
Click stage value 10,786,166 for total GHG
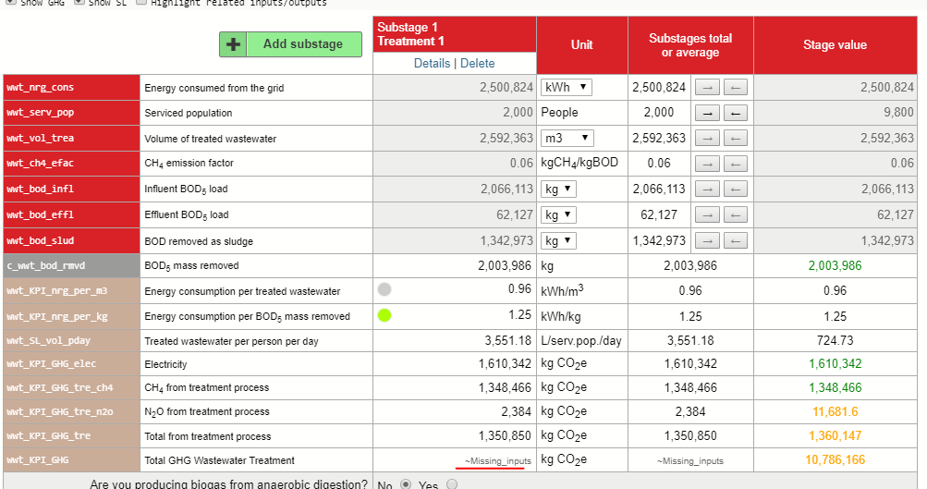pos(835,459)
